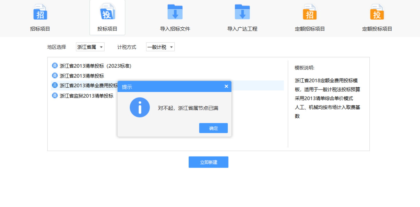Viewport: 420px width, 207px height.
Task: Click 清 icon beside 浙江省2013清单全费用投标
Action: (55, 85)
